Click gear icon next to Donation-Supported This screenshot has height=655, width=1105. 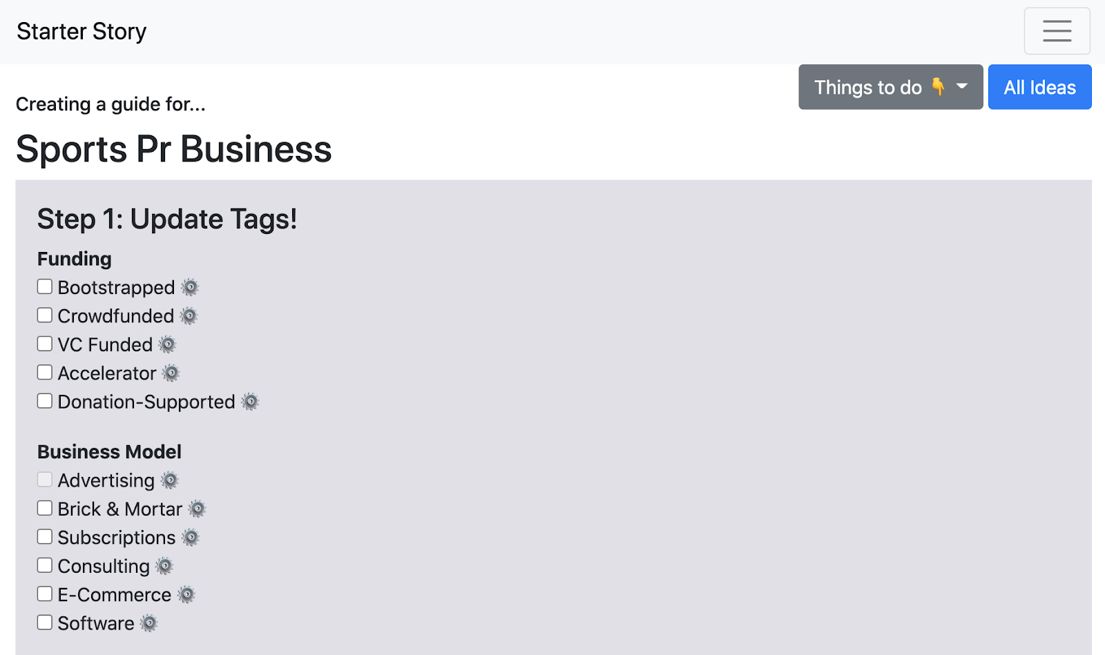pyautogui.click(x=250, y=402)
